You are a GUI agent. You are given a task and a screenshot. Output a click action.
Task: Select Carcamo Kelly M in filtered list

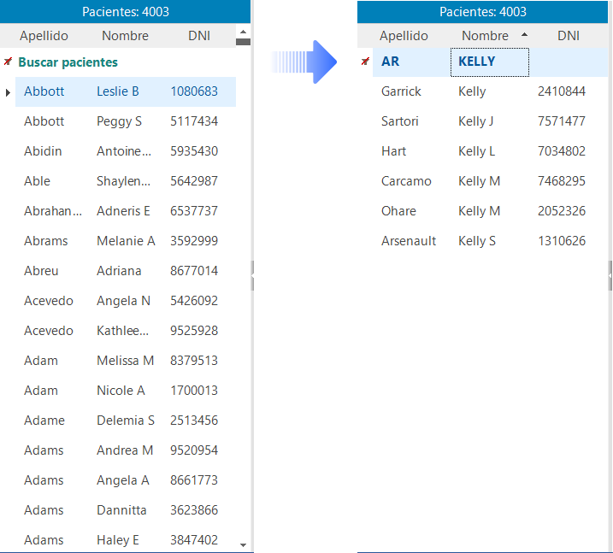click(x=490, y=181)
